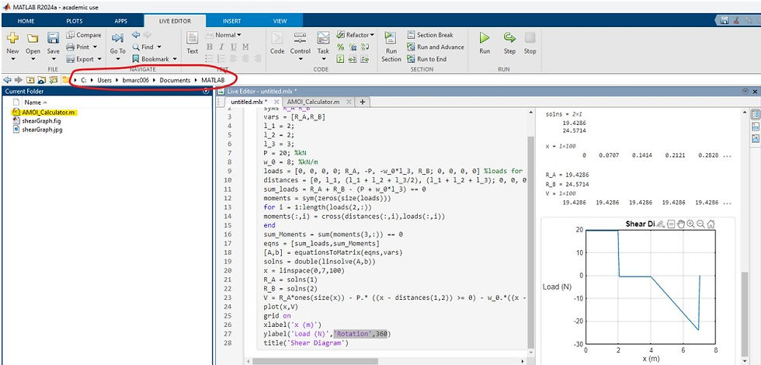Click the Task icon
Image resolution: width=761 pixels, height=365 pixels.
pos(323,38)
